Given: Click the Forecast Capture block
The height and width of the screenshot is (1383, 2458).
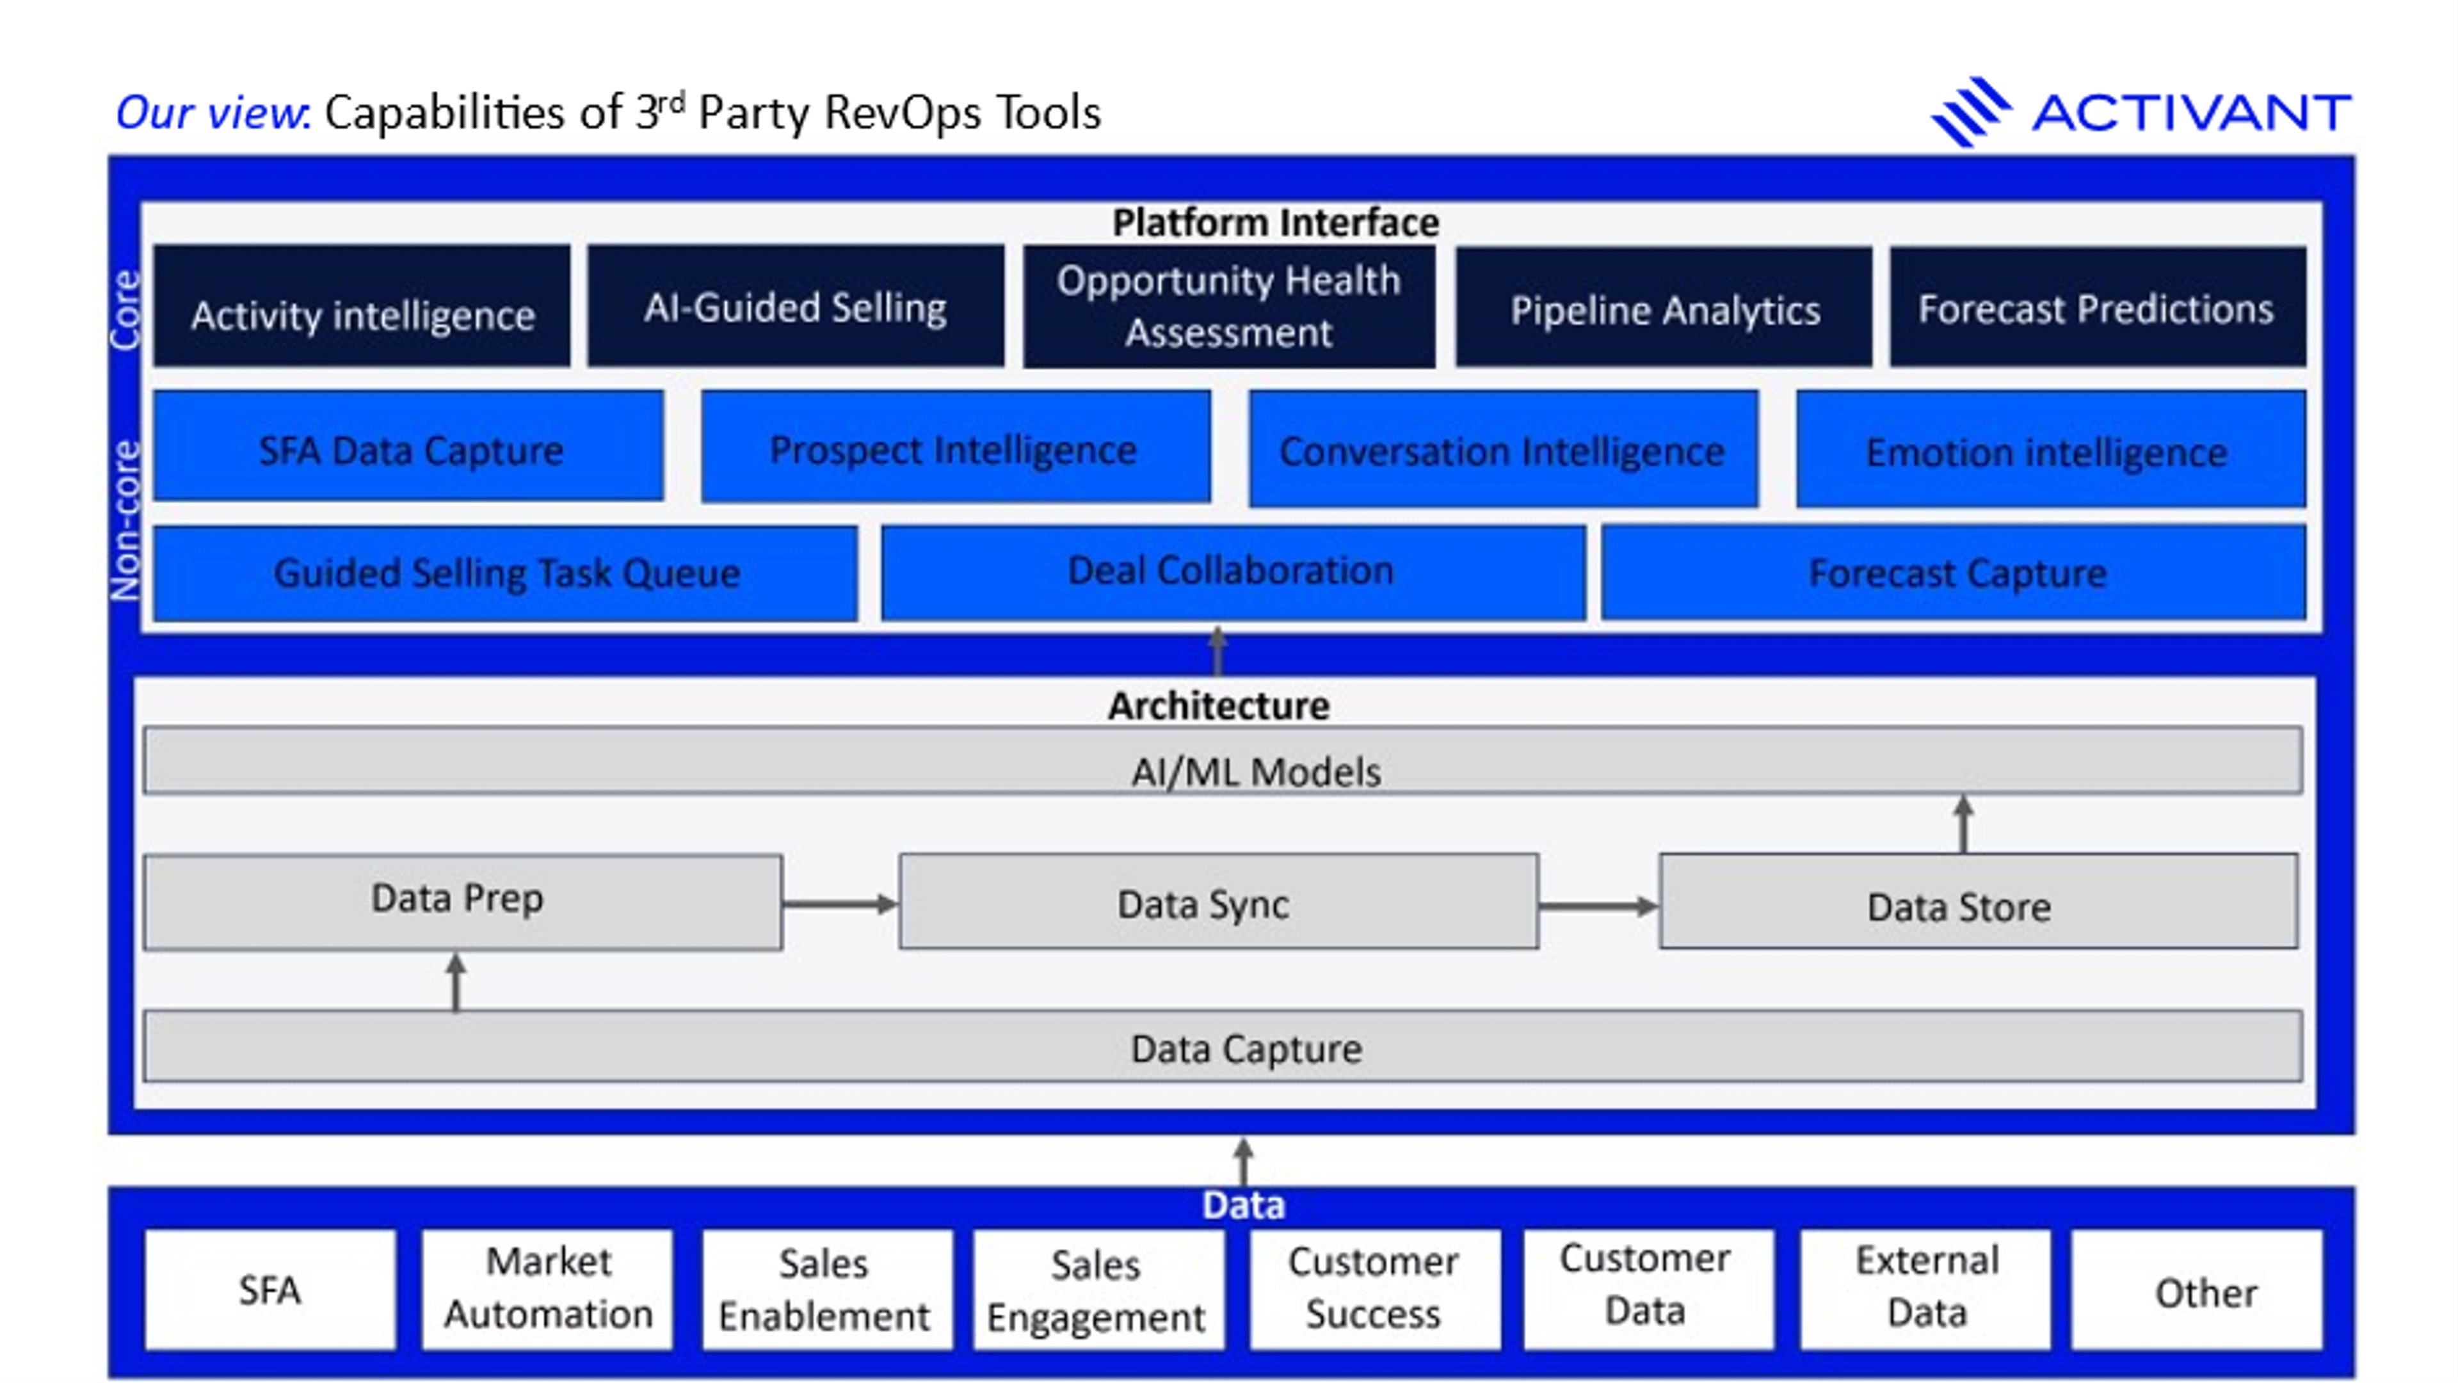Looking at the screenshot, I should click(1954, 572).
